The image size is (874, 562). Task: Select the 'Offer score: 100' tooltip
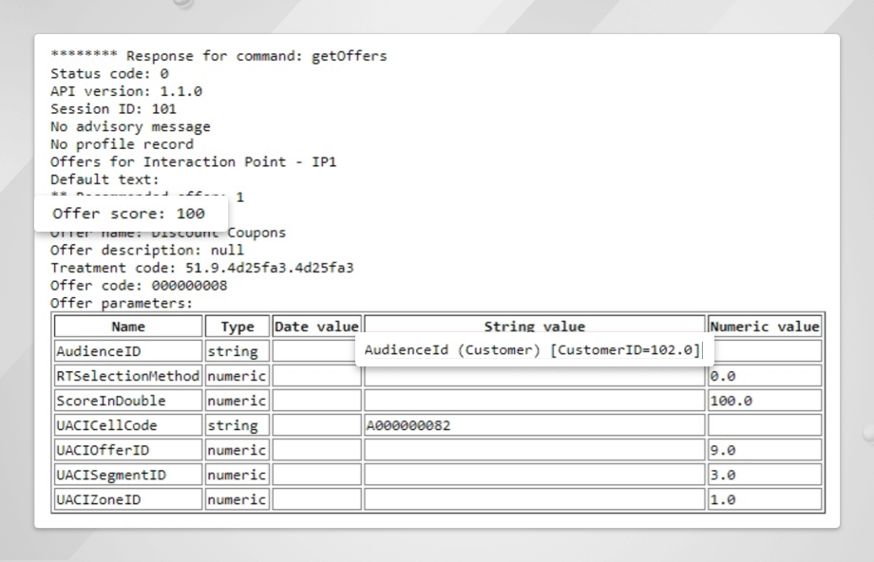[130, 213]
